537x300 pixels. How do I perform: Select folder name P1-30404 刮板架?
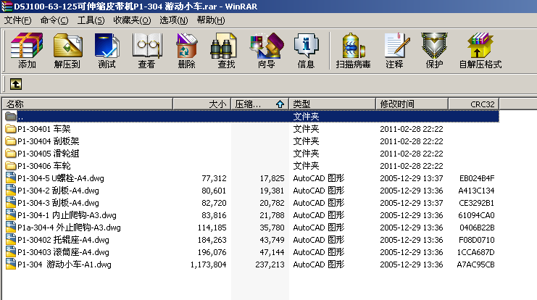pyautogui.click(x=49, y=141)
